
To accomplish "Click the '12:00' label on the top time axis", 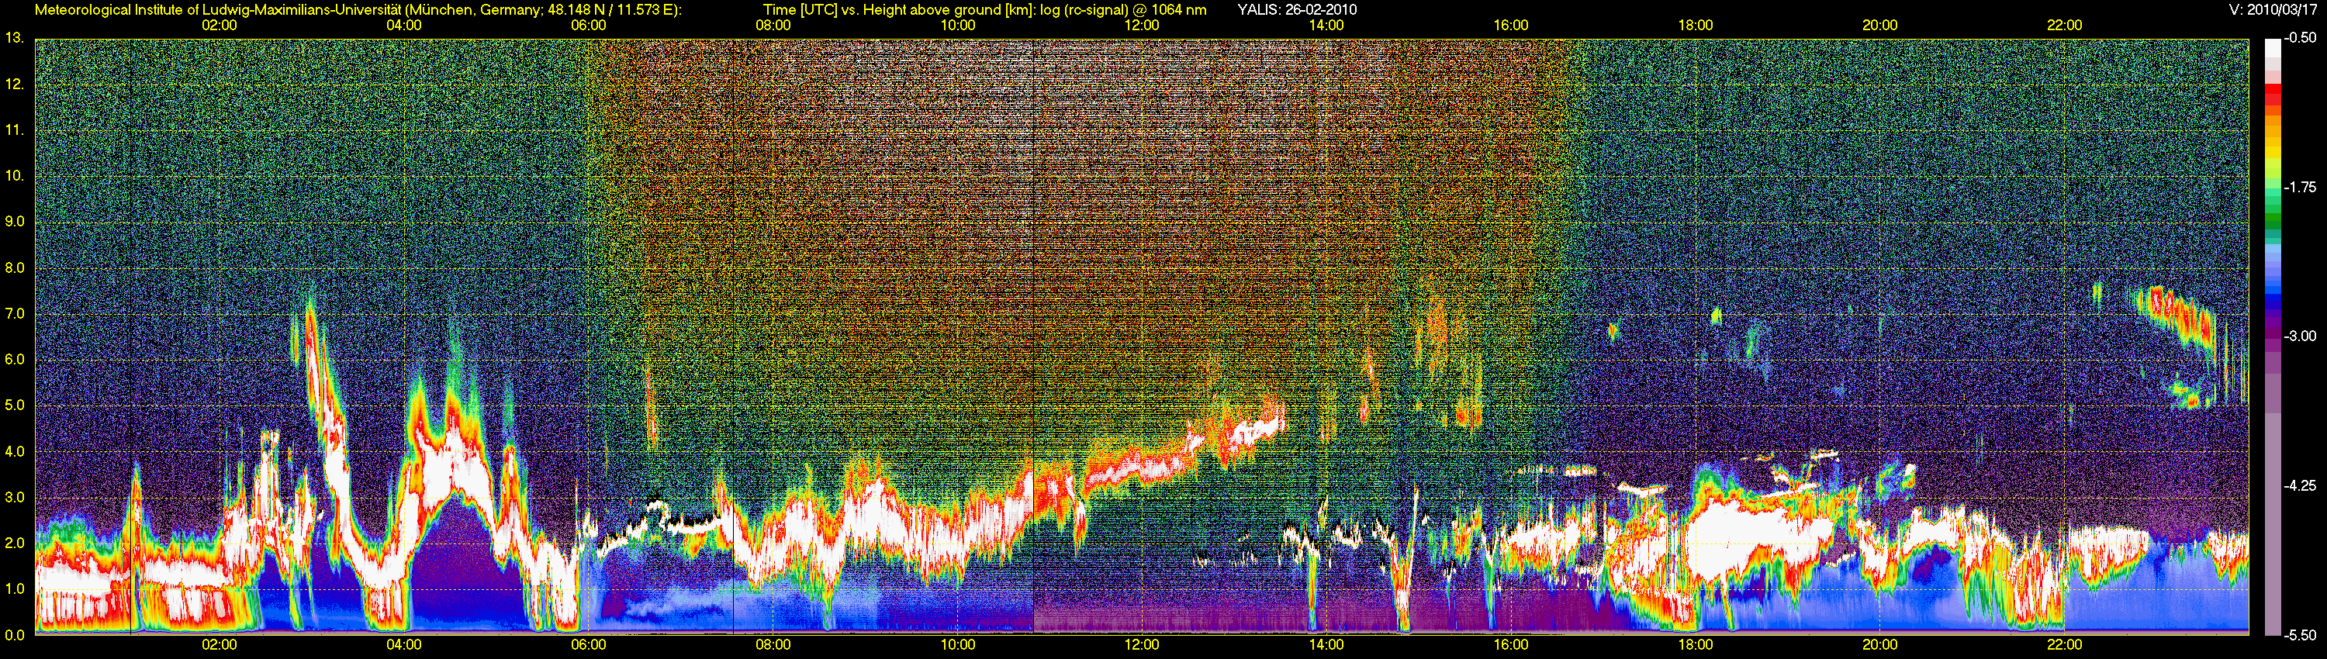I will click(1142, 26).
